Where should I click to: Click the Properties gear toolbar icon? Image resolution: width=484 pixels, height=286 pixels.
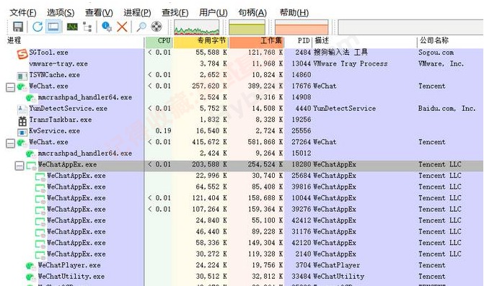pyautogui.click(x=107, y=27)
